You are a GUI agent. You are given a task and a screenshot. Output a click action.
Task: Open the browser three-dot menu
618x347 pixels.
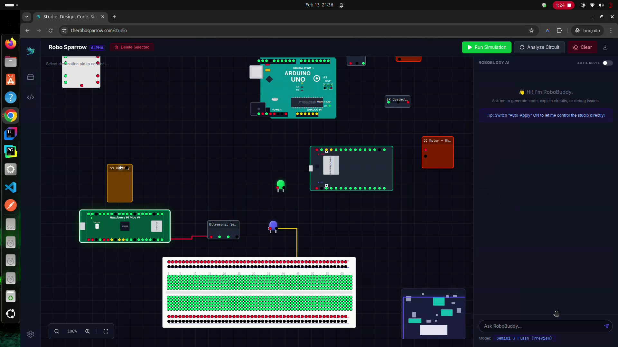pos(611,31)
